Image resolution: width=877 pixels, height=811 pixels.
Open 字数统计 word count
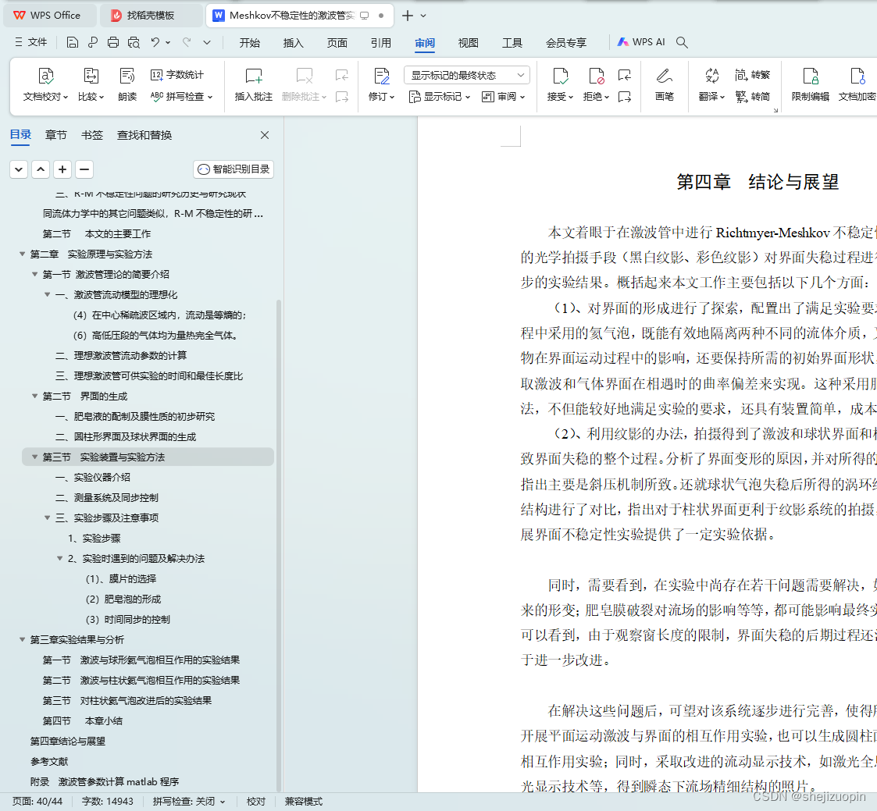(x=177, y=74)
